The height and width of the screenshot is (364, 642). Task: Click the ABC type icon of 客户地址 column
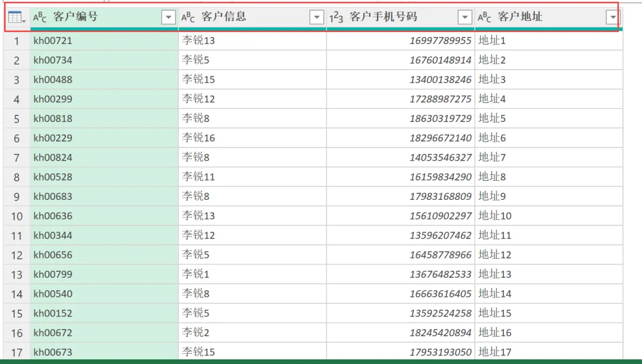[x=485, y=17]
